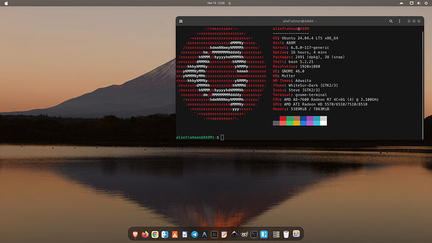Click the 'Icons: Steve' line
Screen dimensions: 432x243
[x=296, y=90]
